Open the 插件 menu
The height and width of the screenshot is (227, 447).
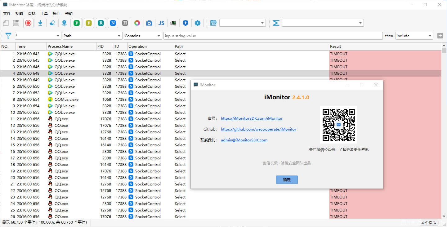(x=56, y=14)
